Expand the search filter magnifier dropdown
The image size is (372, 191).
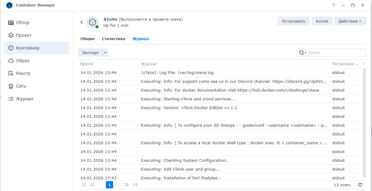click(x=303, y=53)
